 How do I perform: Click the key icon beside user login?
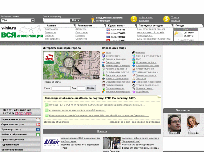(93, 19)
